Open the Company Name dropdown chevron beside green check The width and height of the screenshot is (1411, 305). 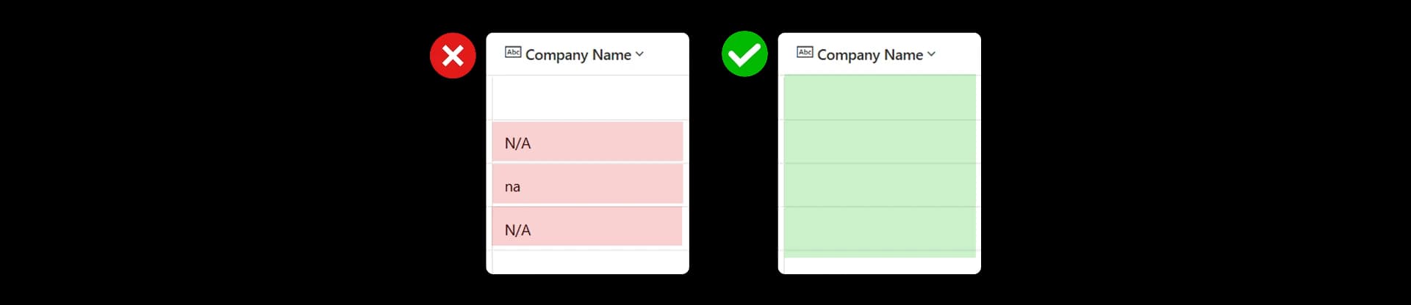931,54
